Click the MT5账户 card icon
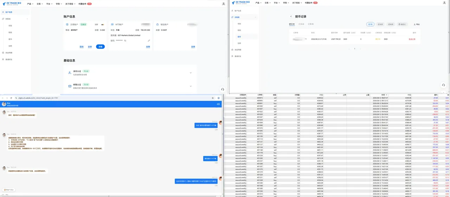This screenshot has height=197, width=450. pos(113,25)
